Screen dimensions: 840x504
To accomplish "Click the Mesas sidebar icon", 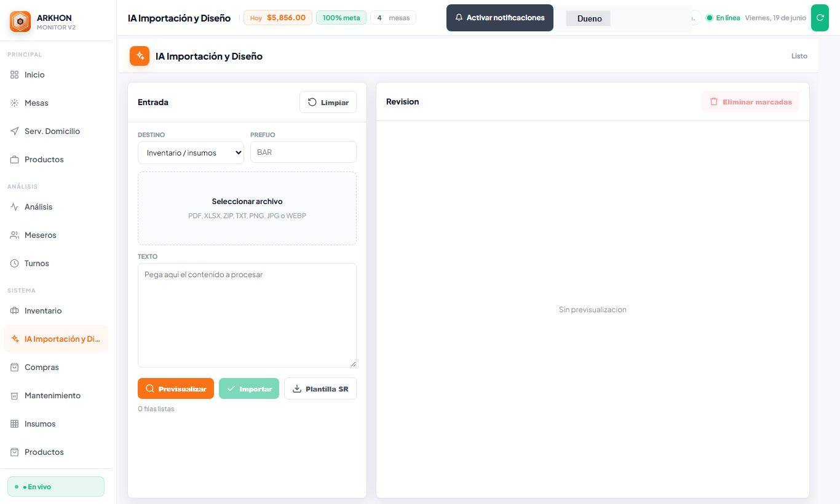I will (x=15, y=103).
